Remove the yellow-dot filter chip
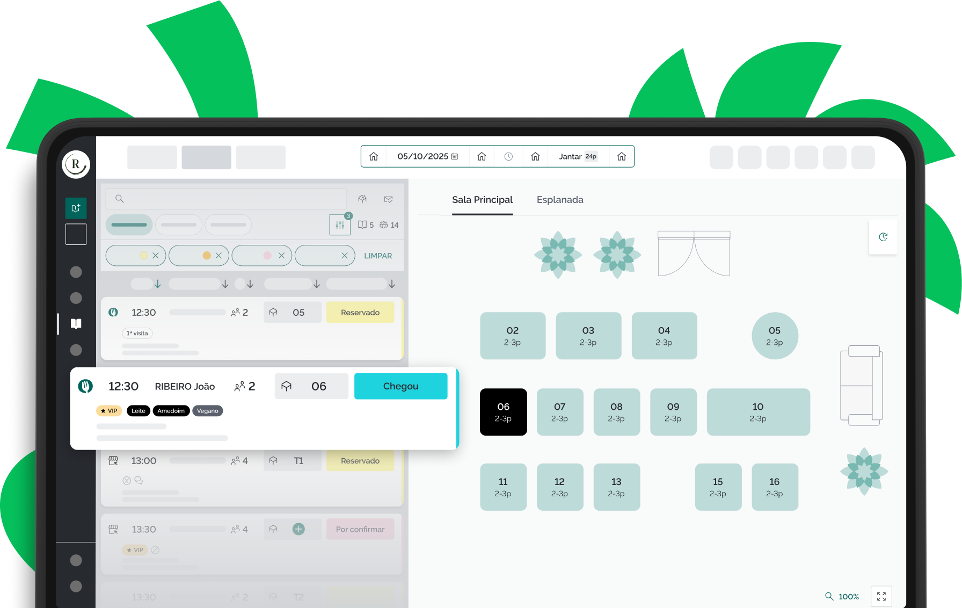 (156, 256)
